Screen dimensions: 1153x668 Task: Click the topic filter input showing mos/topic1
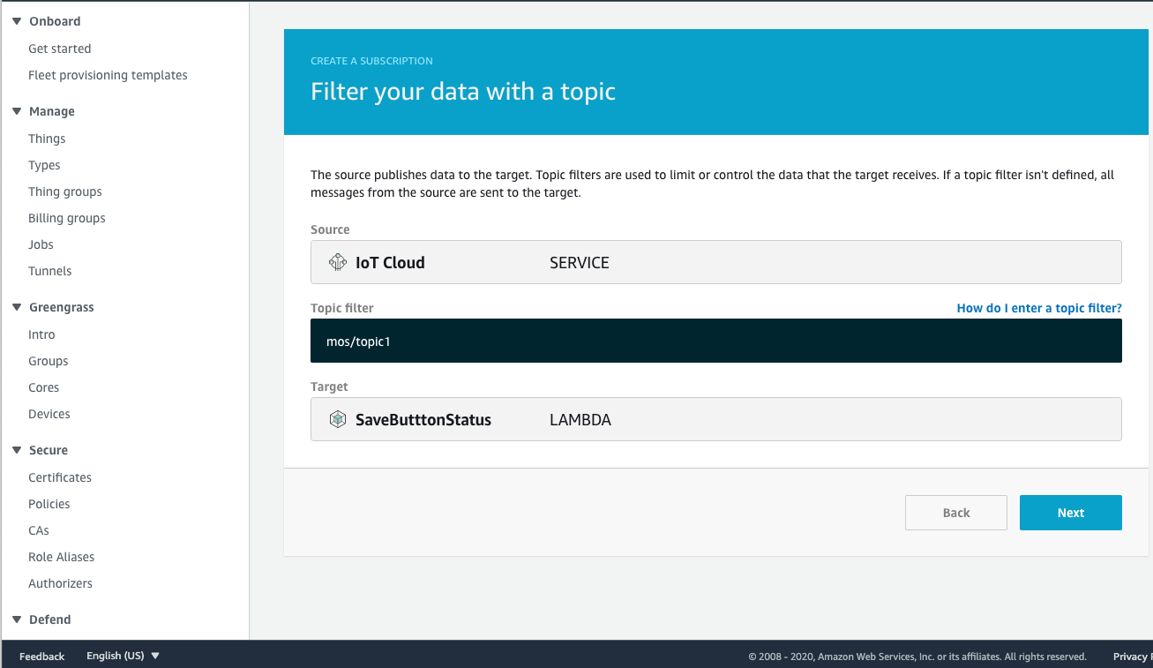(x=715, y=341)
